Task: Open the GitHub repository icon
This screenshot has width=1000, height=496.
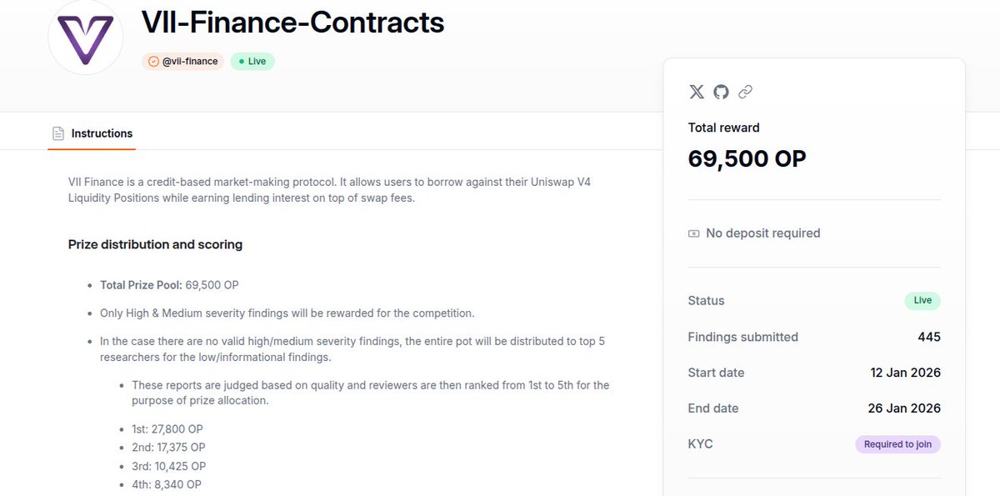Action: point(721,92)
